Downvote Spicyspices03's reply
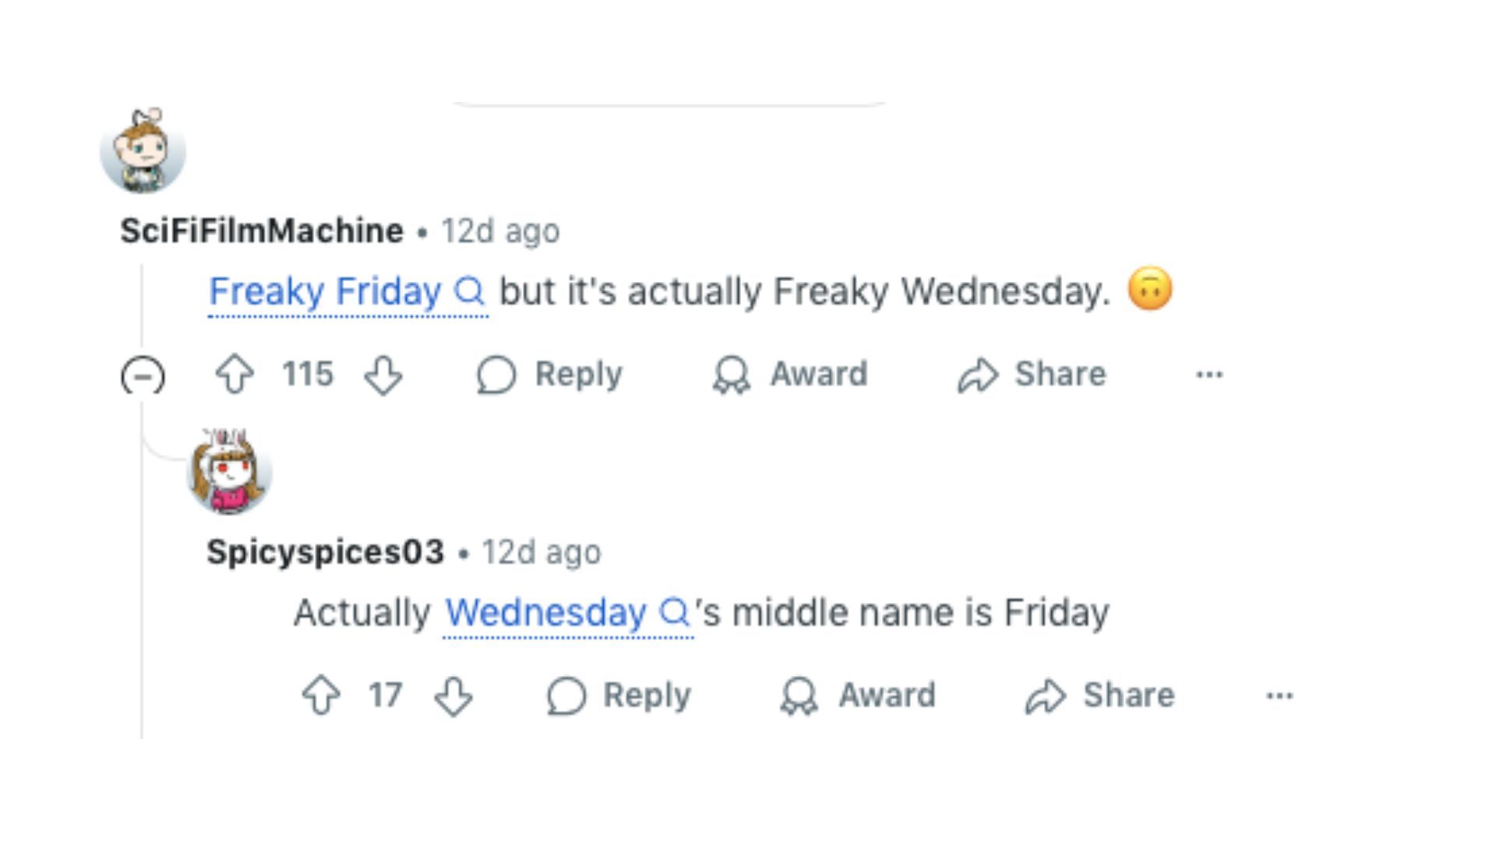The image size is (1496, 841). [x=453, y=695]
